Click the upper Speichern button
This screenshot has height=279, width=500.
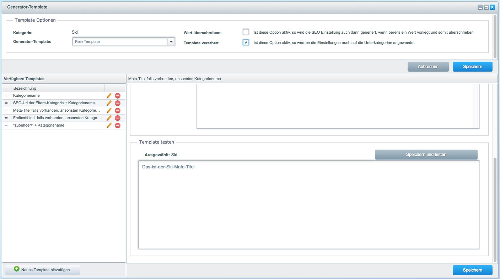473,67
